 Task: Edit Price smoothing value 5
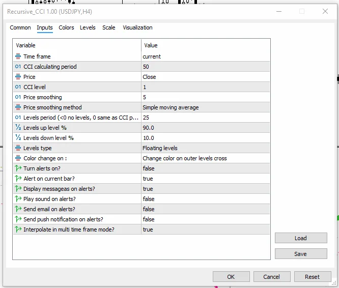pos(206,97)
